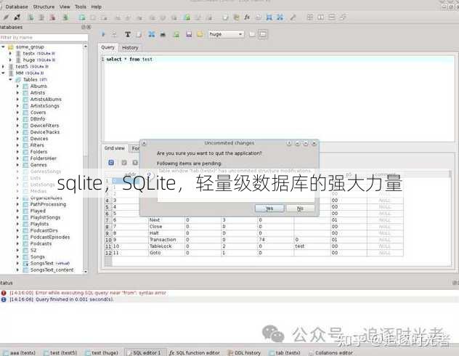Click the database tree scrollbar down arrow

[86, 272]
